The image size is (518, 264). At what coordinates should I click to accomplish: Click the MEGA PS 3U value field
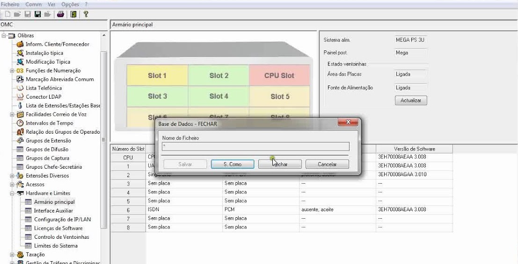pyautogui.click(x=410, y=40)
